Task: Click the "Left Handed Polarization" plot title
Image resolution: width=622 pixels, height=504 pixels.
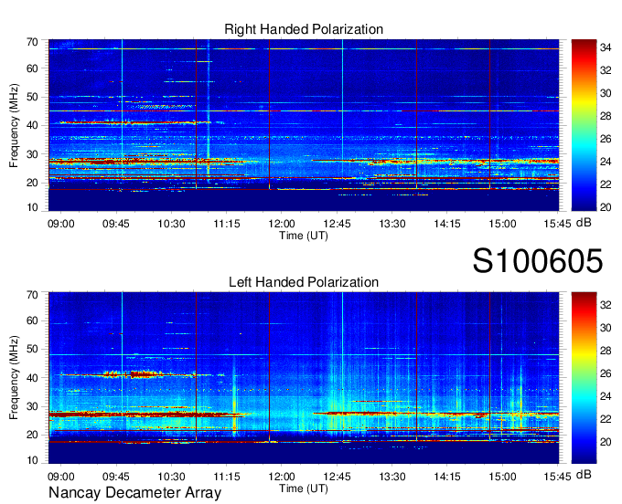Action: [x=304, y=282]
